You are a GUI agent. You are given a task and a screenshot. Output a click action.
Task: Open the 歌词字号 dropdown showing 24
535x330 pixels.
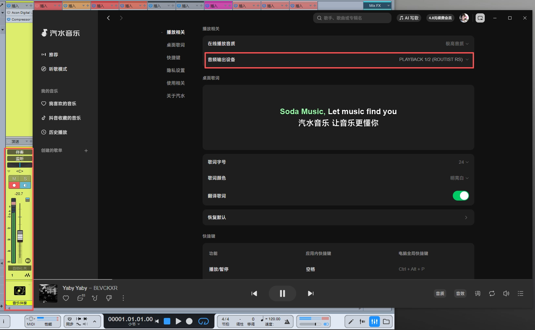click(464, 162)
